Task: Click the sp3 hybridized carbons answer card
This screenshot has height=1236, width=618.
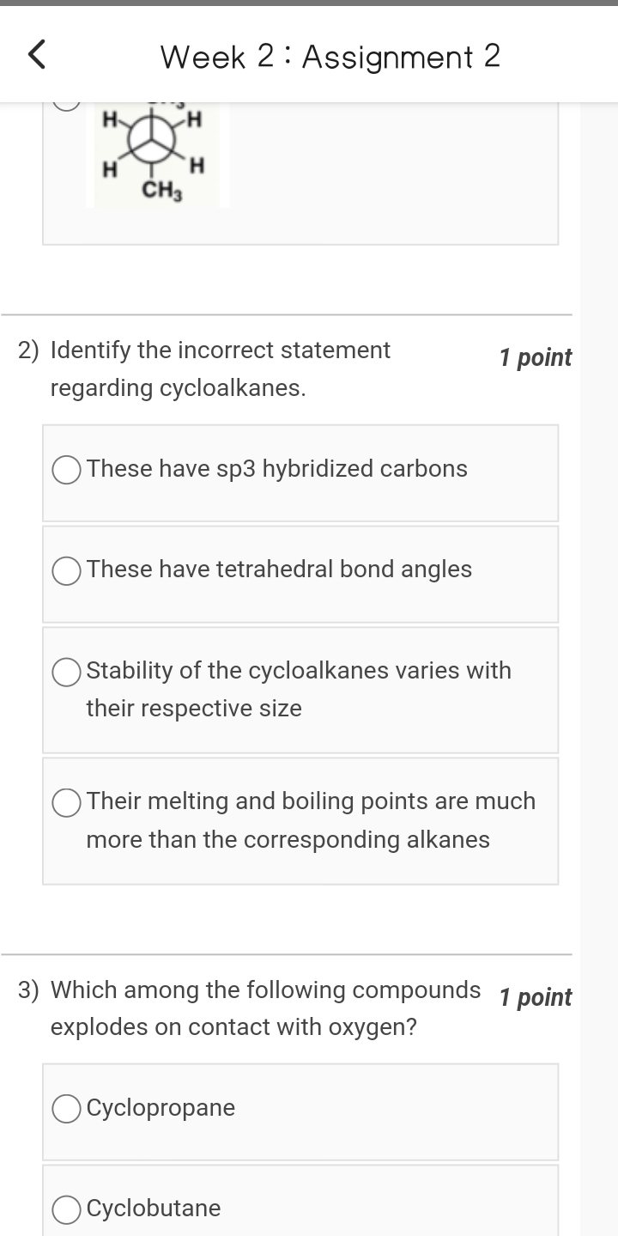Action: (x=300, y=472)
